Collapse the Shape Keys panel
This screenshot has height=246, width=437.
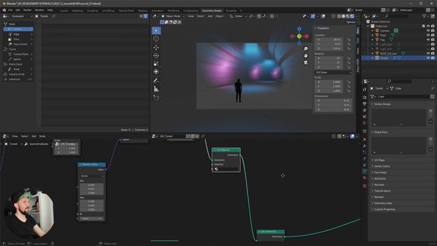[381, 132]
